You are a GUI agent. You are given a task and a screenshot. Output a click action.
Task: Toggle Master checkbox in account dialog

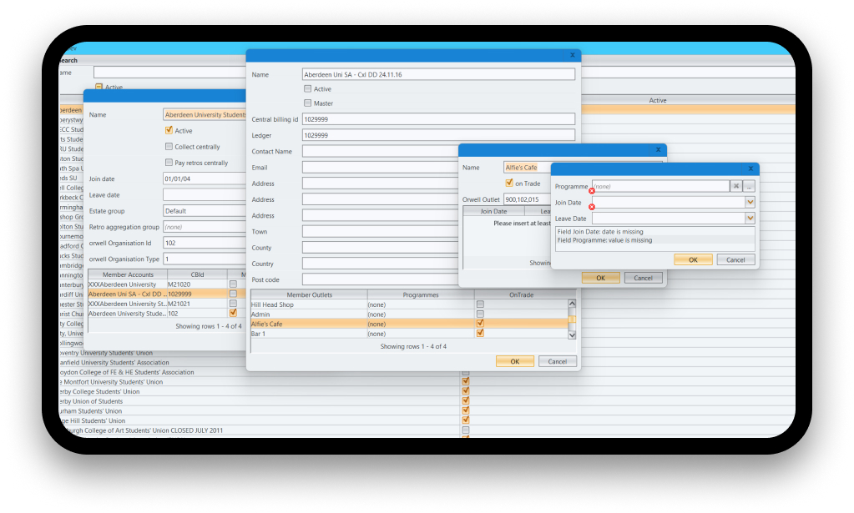point(308,103)
